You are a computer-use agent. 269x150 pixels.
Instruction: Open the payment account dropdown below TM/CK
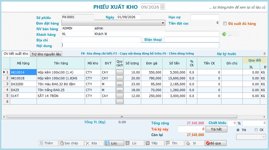[251, 137]
